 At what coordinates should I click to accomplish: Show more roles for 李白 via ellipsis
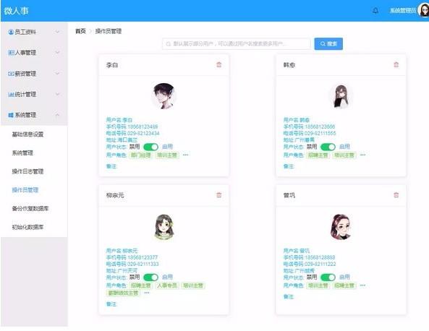click(x=185, y=155)
